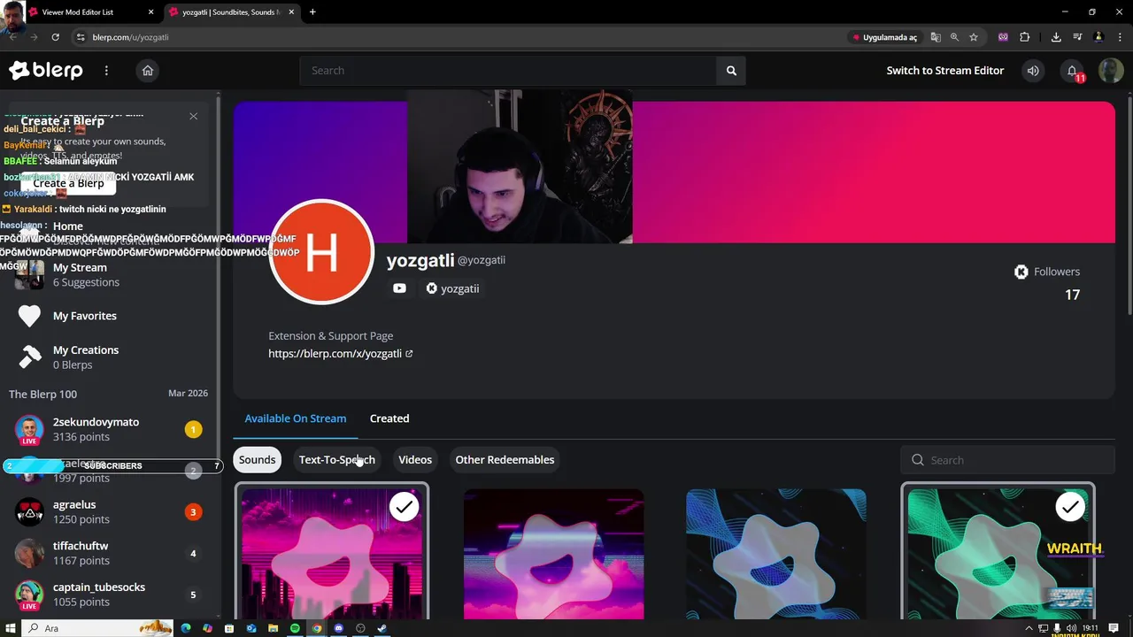Open the browser extensions puzzle icon
The width and height of the screenshot is (1133, 637).
click(1025, 37)
